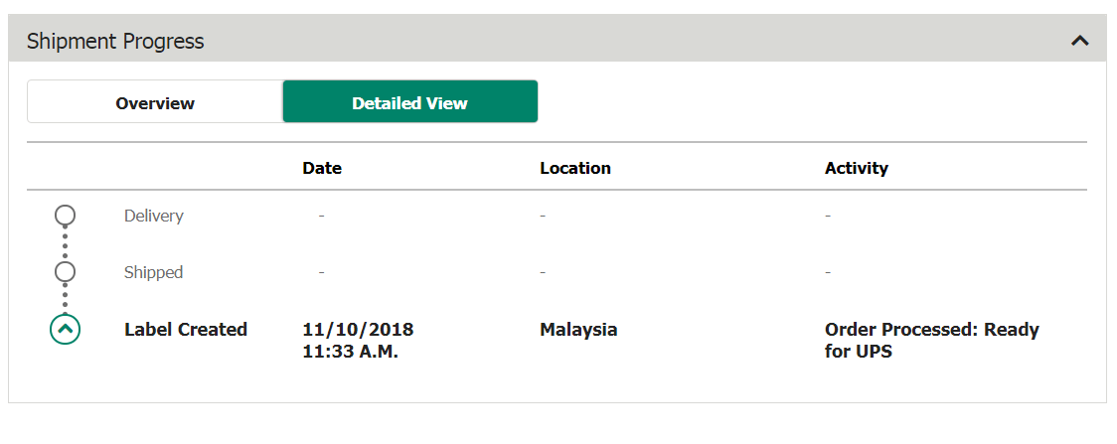Viewport: 1117px width, 444px height.
Task: Click Order Processed: Ready for UPS text
Action: [932, 341]
